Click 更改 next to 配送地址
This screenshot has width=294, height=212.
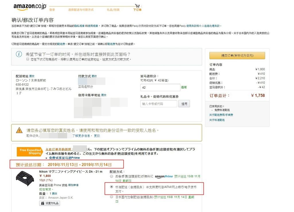point(32,76)
